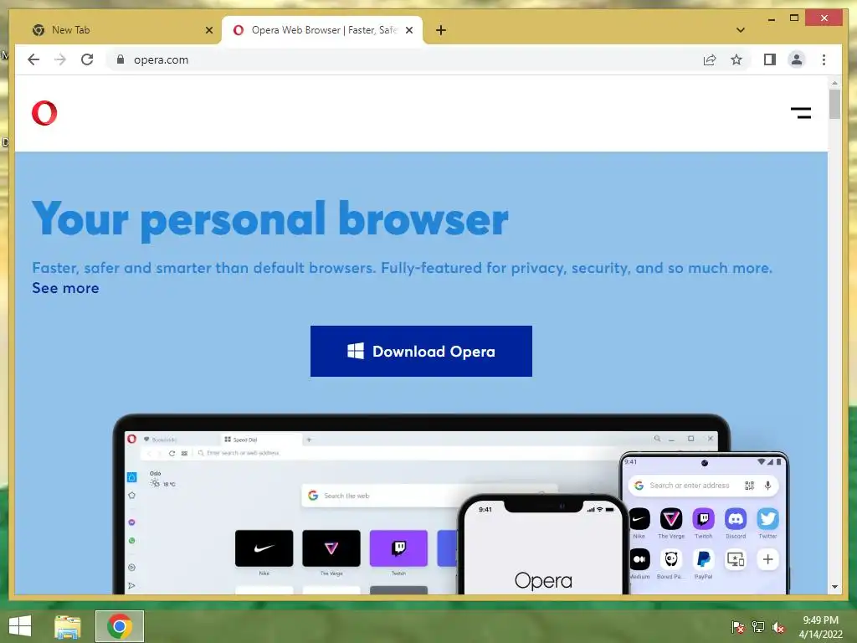The height and width of the screenshot is (643, 857).
Task: Click the Opera logo on the page
Action: [44, 113]
